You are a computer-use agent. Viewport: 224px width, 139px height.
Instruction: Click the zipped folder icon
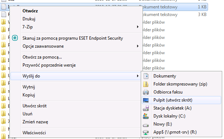[146, 84]
